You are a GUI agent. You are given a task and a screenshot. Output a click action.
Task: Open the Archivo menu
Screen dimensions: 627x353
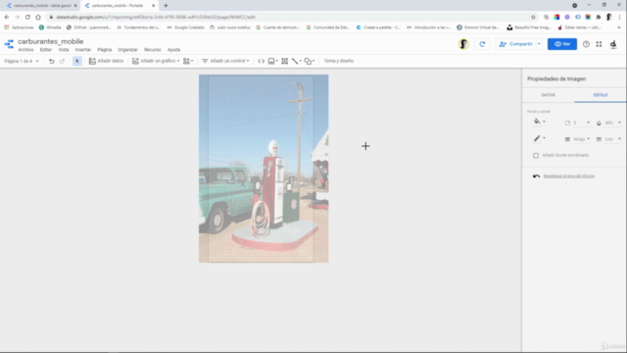25,50
